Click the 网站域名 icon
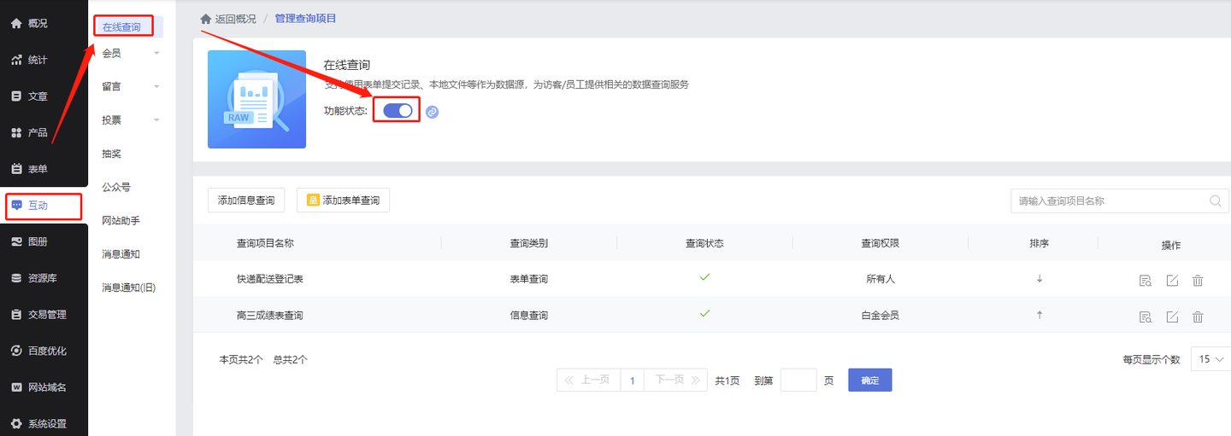The height and width of the screenshot is (436, 1231). pos(16,387)
